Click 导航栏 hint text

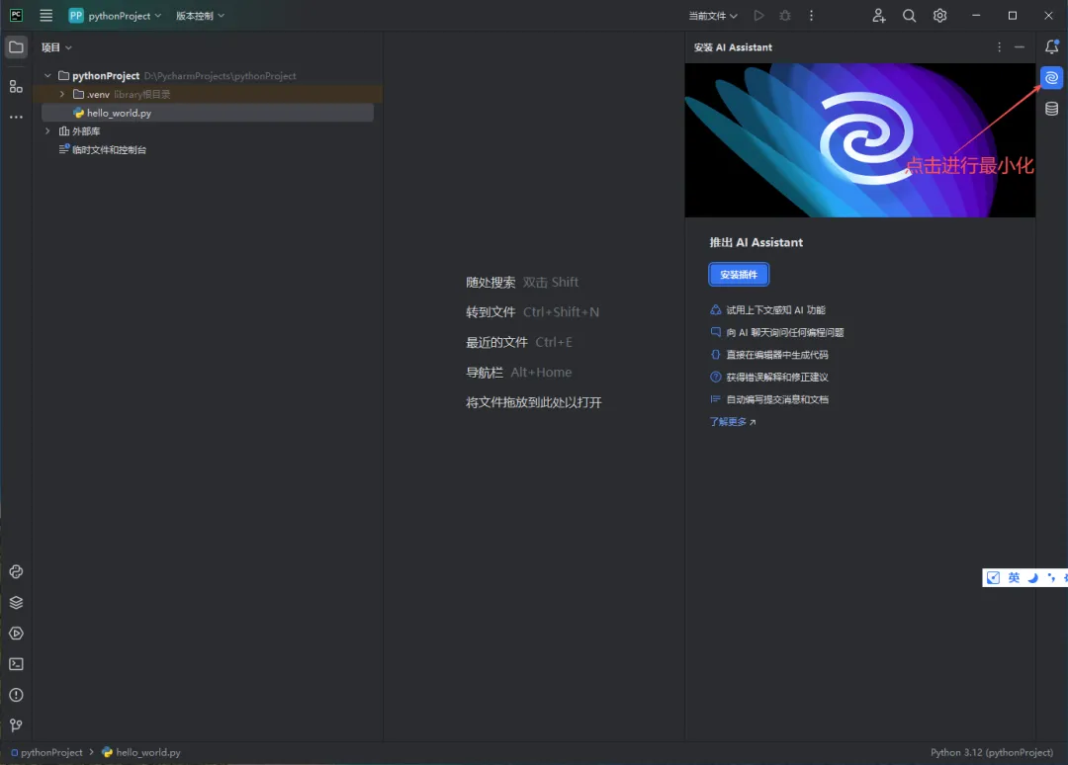tap(485, 373)
